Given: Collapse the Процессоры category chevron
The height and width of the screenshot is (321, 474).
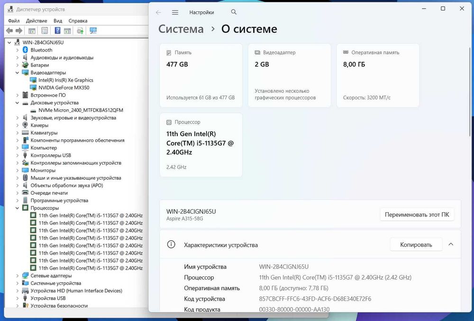Looking at the screenshot, I should pos(17,208).
